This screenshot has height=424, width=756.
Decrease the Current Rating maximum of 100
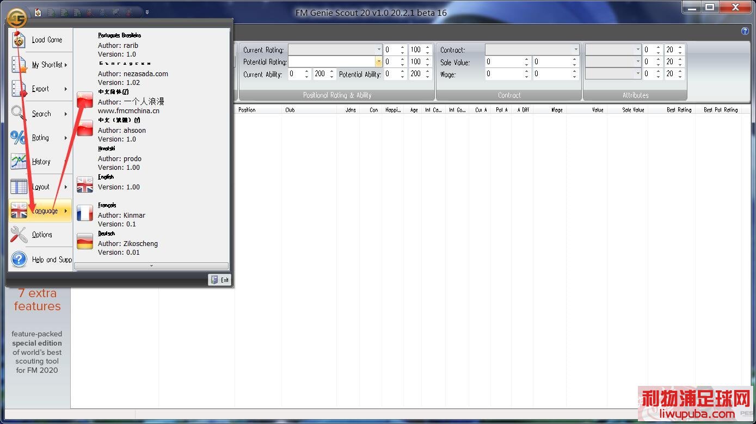[x=428, y=52]
